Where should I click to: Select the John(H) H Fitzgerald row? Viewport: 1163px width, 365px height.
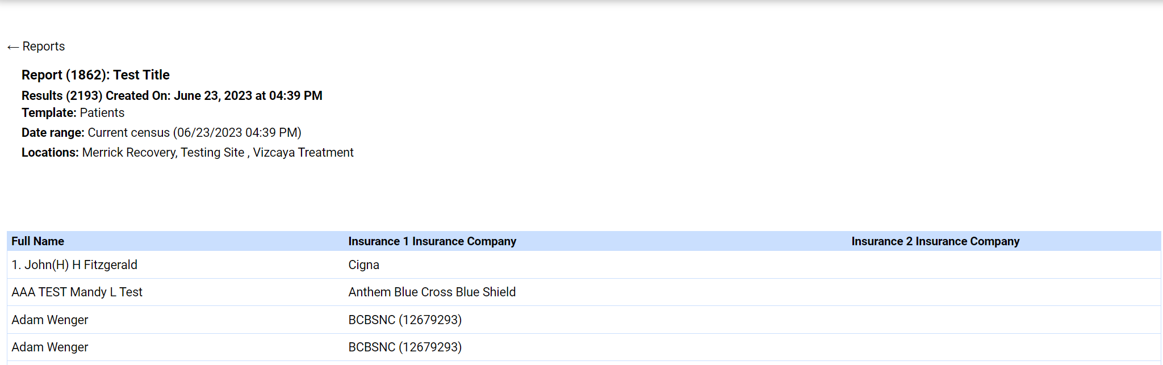click(x=74, y=265)
